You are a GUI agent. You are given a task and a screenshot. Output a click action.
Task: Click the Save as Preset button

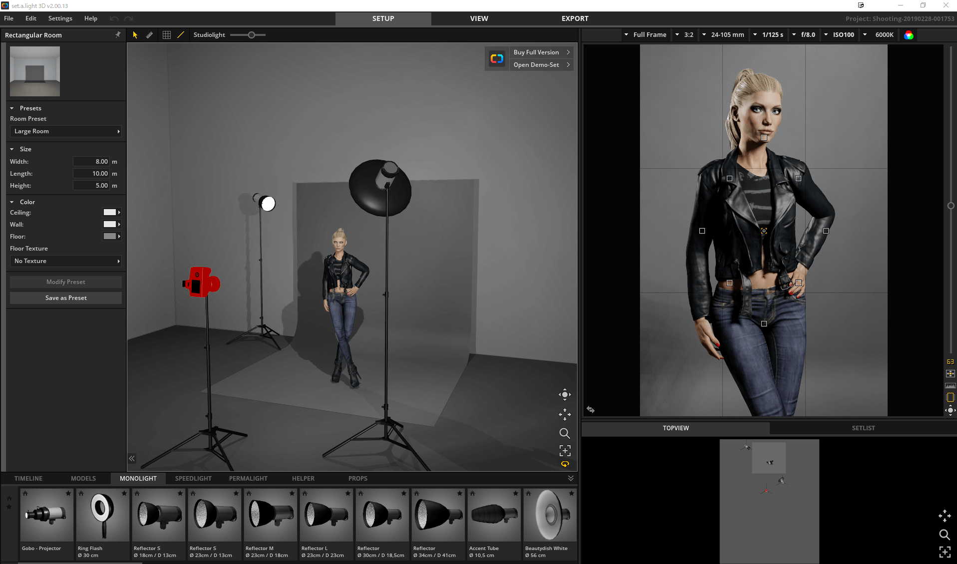(x=66, y=298)
